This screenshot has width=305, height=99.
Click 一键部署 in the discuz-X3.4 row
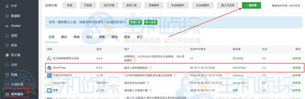coord(295,83)
